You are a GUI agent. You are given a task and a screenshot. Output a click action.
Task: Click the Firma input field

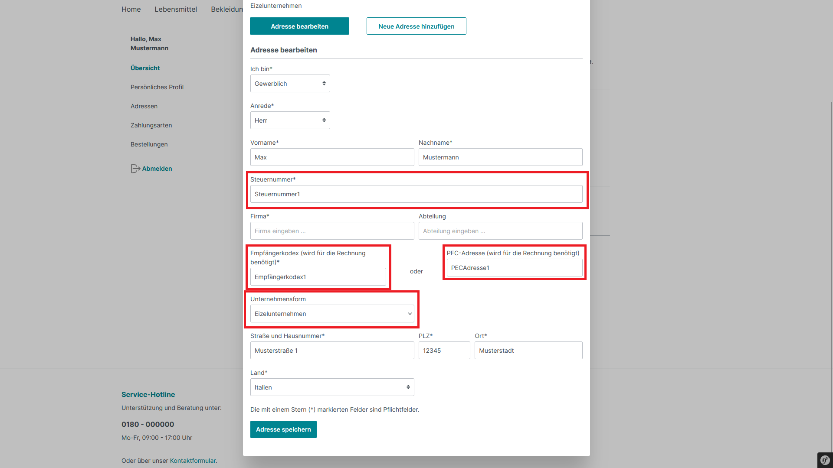[332, 231]
